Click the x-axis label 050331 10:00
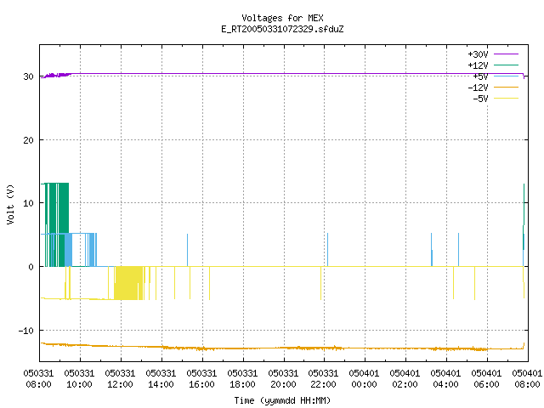 tap(79, 379)
